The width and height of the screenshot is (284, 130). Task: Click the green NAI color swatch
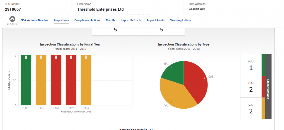click(x=263, y=65)
